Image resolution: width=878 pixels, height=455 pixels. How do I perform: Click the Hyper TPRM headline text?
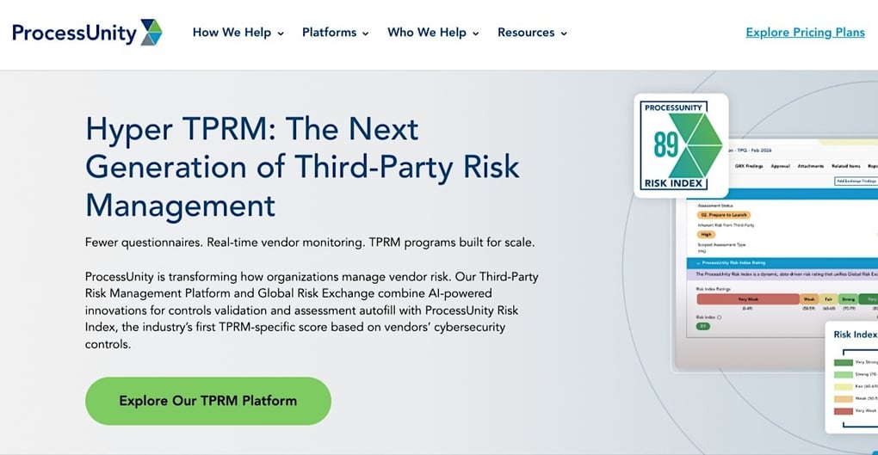pos(302,167)
